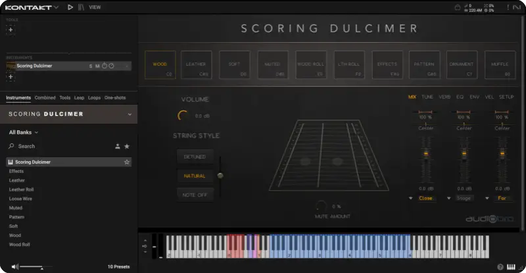The width and height of the screenshot is (526, 273).
Task: Open the Stage mic dropdown arrow
Action: pos(448,199)
